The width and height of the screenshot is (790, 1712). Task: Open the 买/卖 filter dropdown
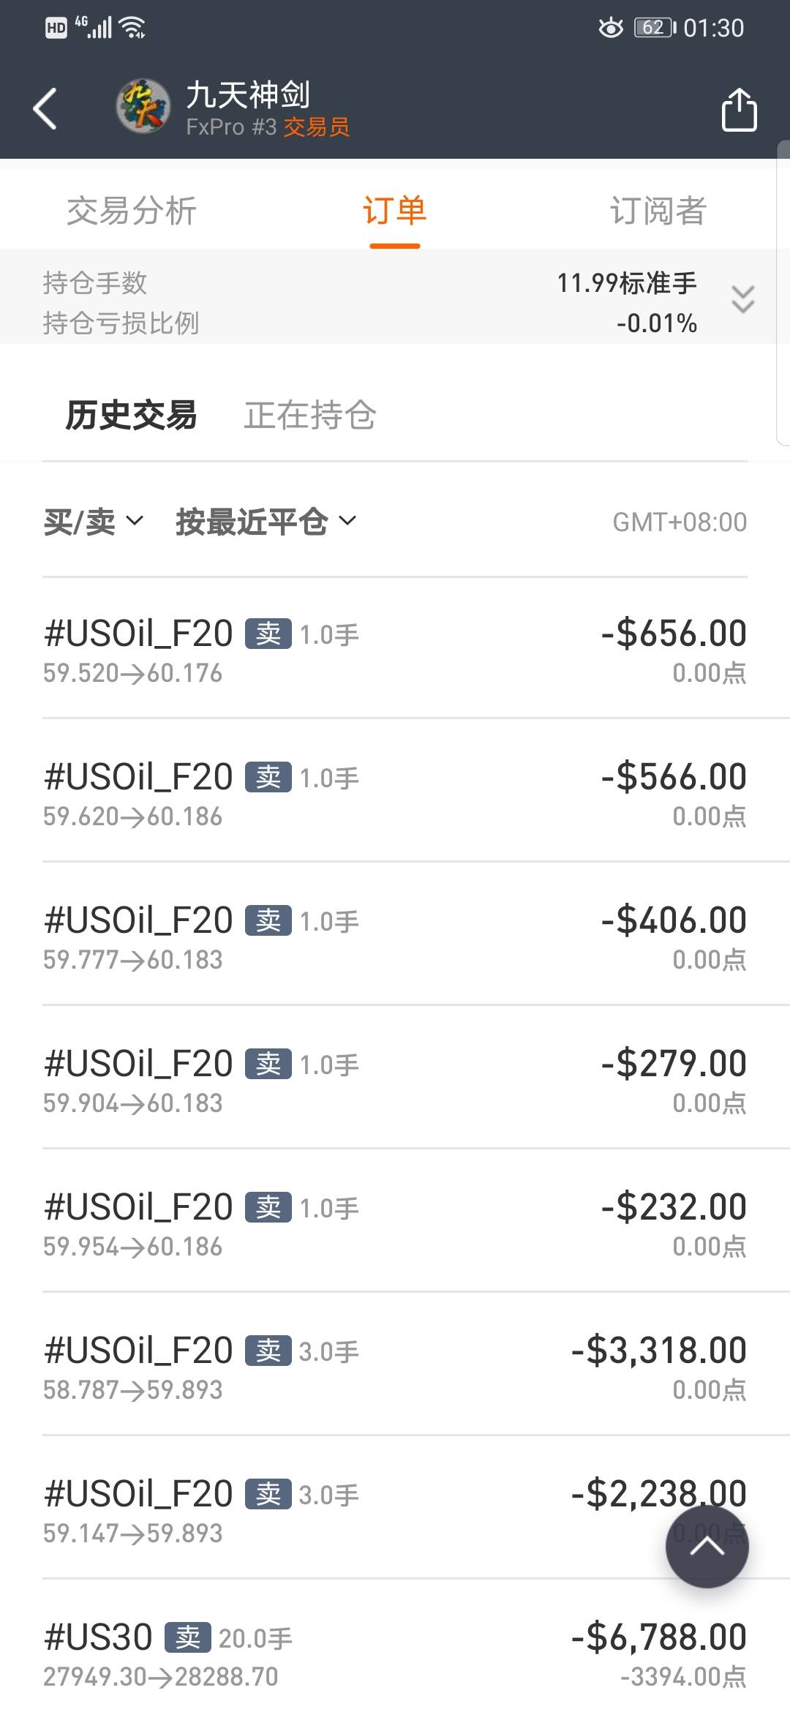(94, 522)
